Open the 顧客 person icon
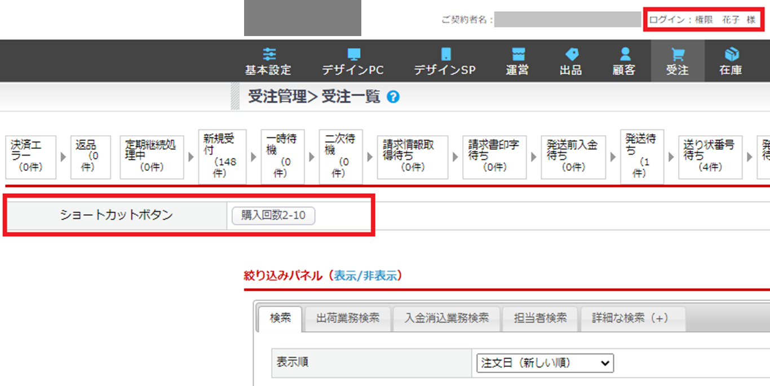This screenshot has height=386, width=770. 624,55
